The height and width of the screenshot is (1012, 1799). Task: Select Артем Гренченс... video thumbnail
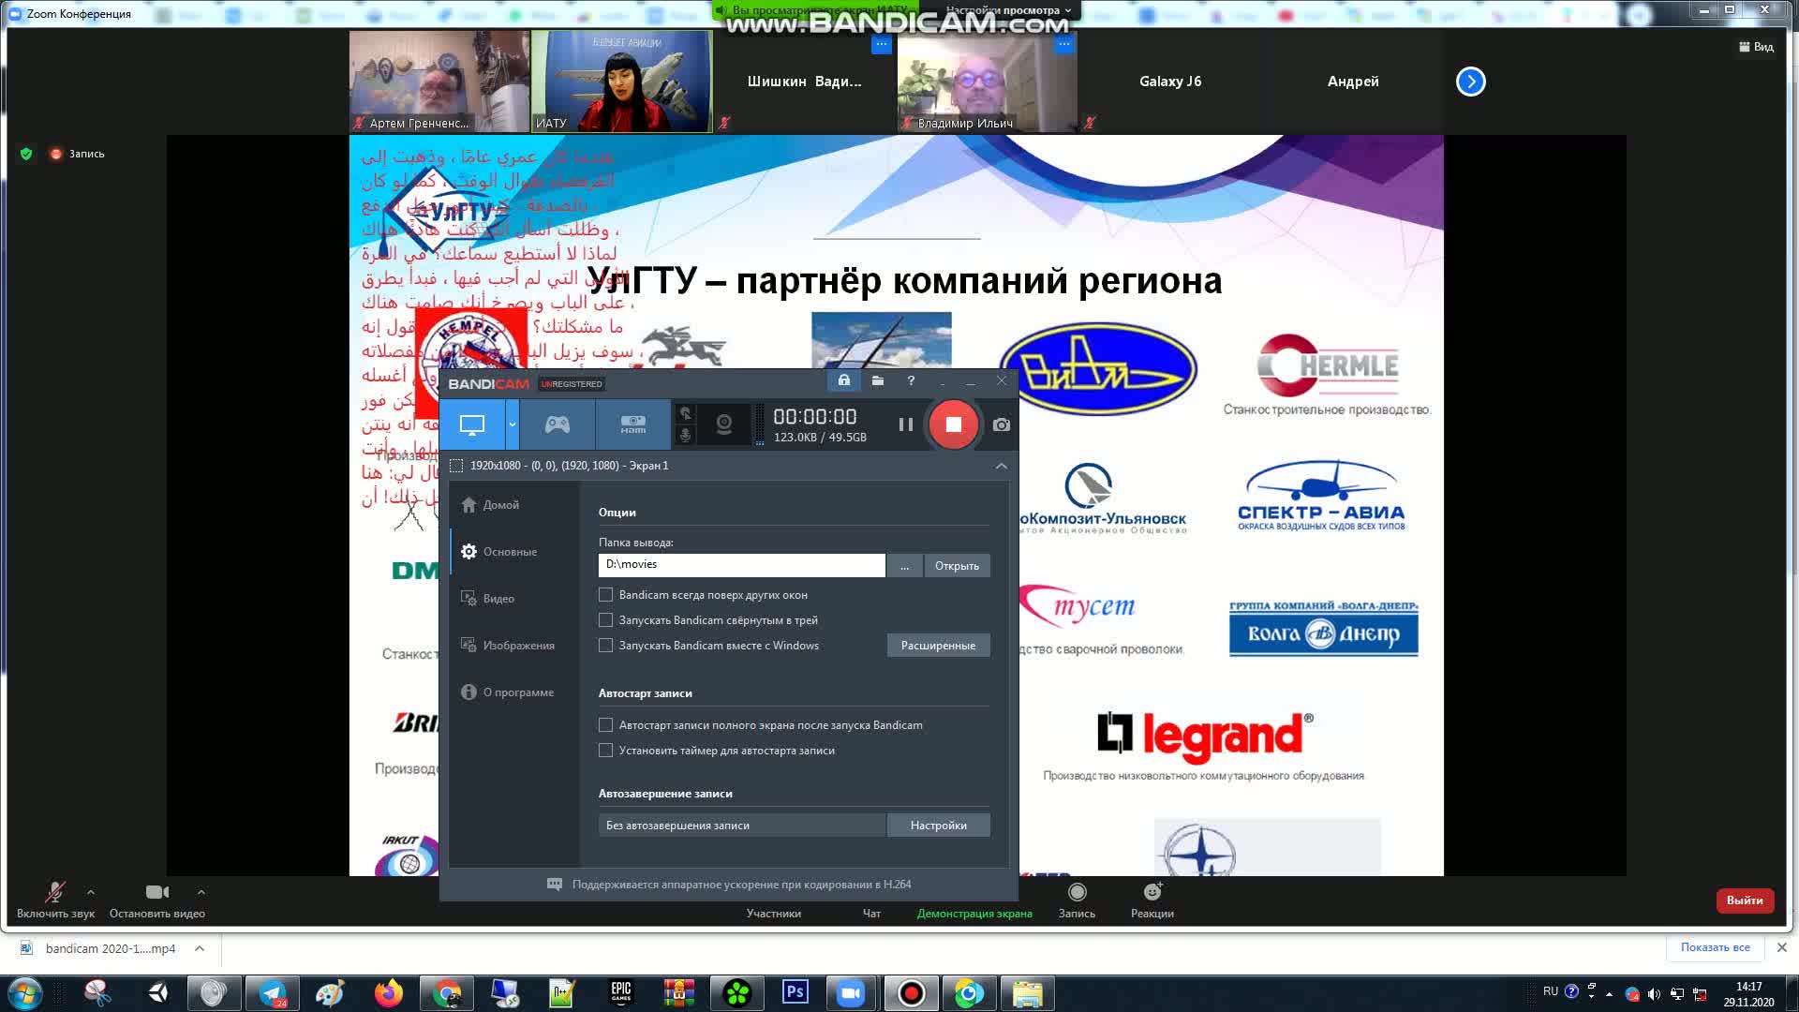pyautogui.click(x=439, y=82)
